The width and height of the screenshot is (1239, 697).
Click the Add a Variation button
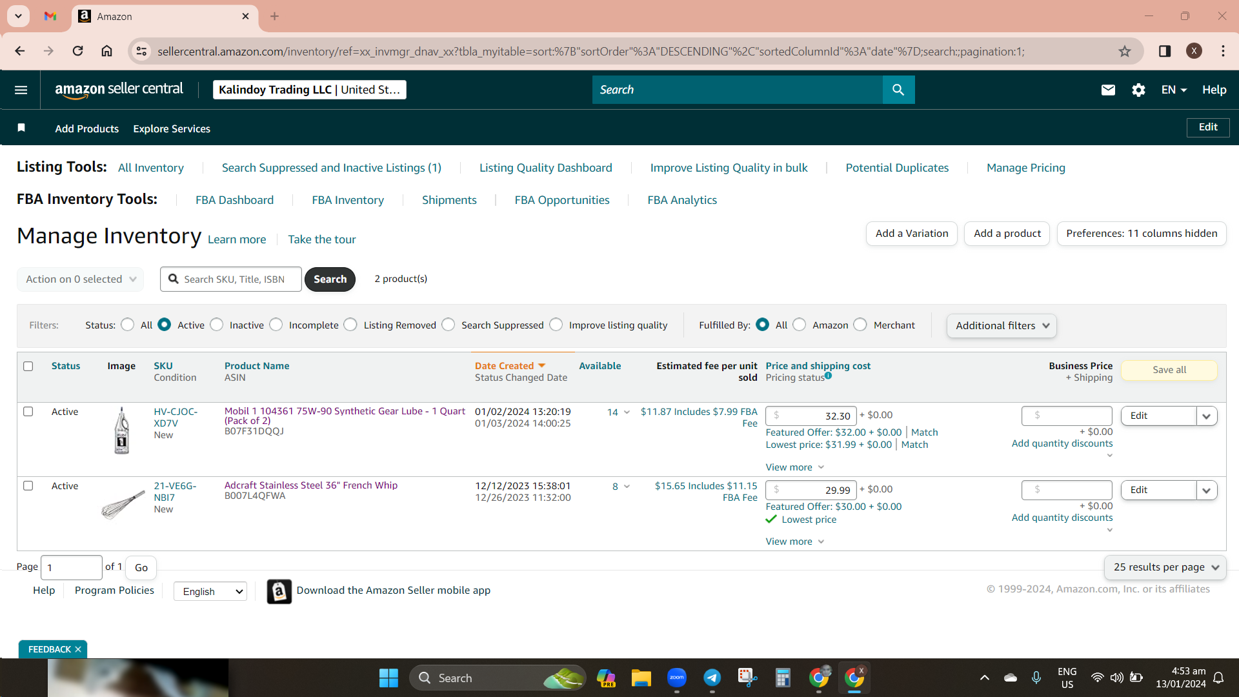(x=912, y=234)
